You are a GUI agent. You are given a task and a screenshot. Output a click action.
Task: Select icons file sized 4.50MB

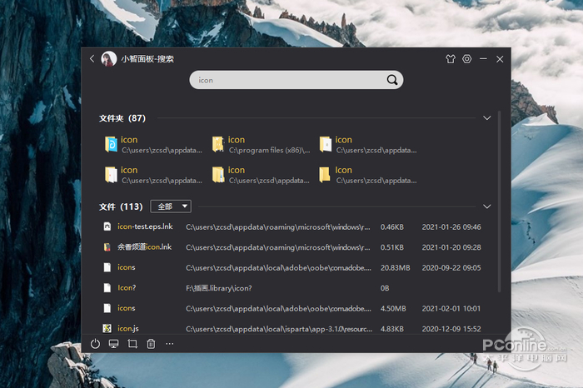(291, 308)
